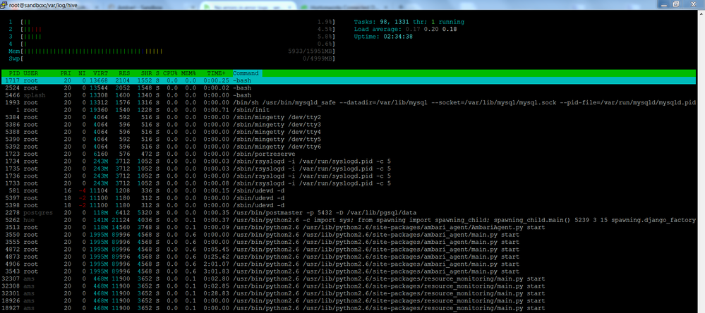Open the PuTTY system menu icon

click(x=4, y=4)
